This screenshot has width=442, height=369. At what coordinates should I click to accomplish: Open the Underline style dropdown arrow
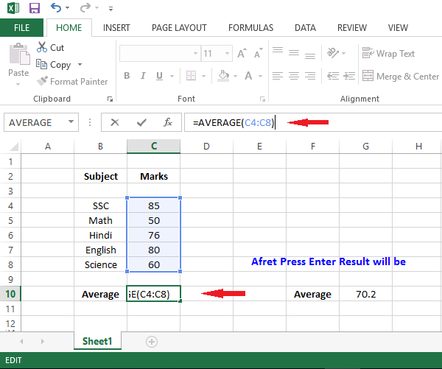pyautogui.click(x=172, y=76)
